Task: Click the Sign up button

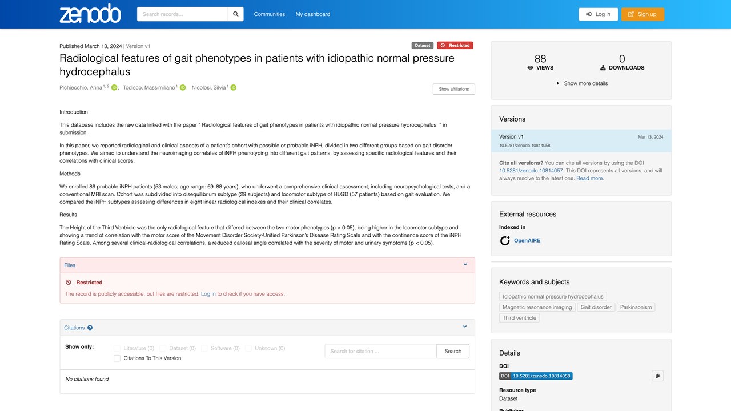Action: 642,14
